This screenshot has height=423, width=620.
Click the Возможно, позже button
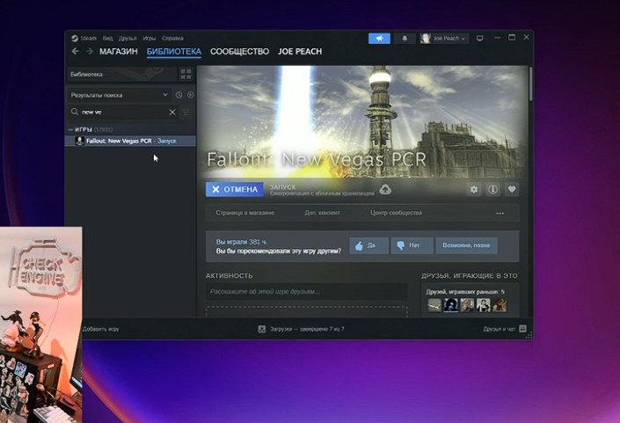[466, 245]
